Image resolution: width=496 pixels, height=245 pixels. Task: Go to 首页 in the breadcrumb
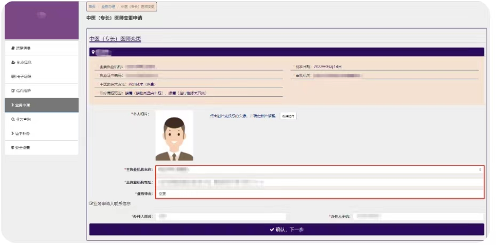coord(92,6)
